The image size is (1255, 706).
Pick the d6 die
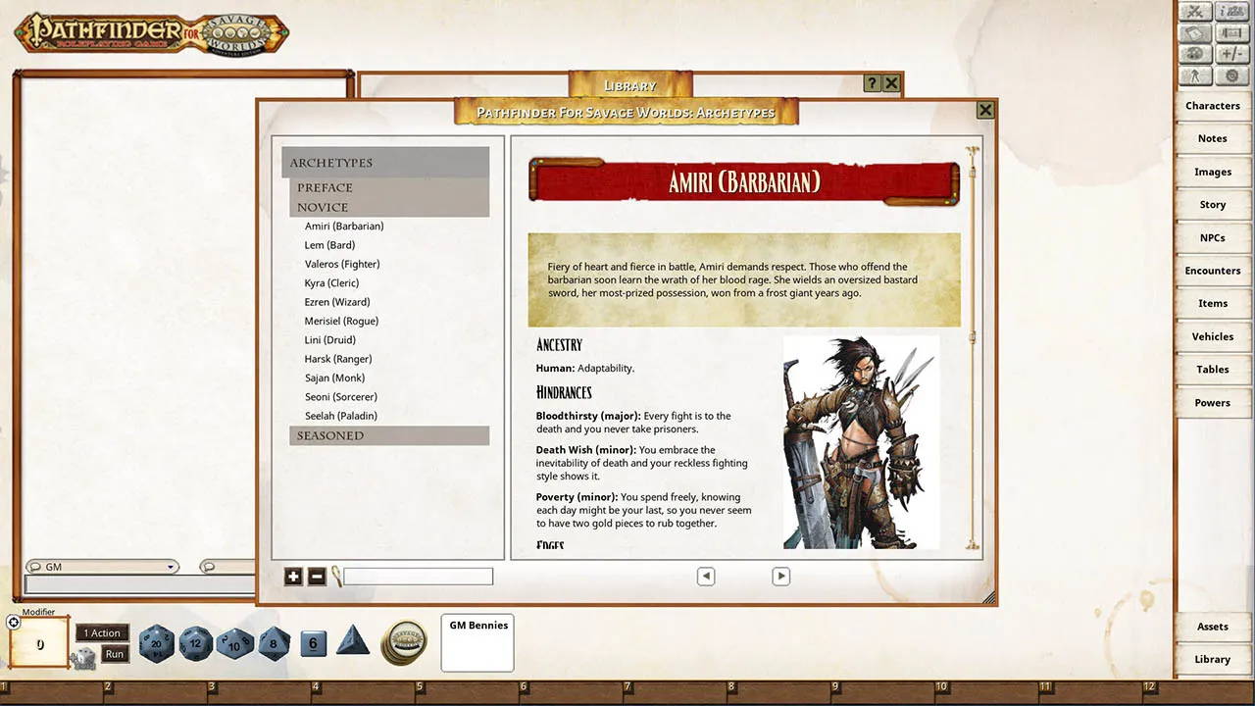pyautogui.click(x=313, y=643)
